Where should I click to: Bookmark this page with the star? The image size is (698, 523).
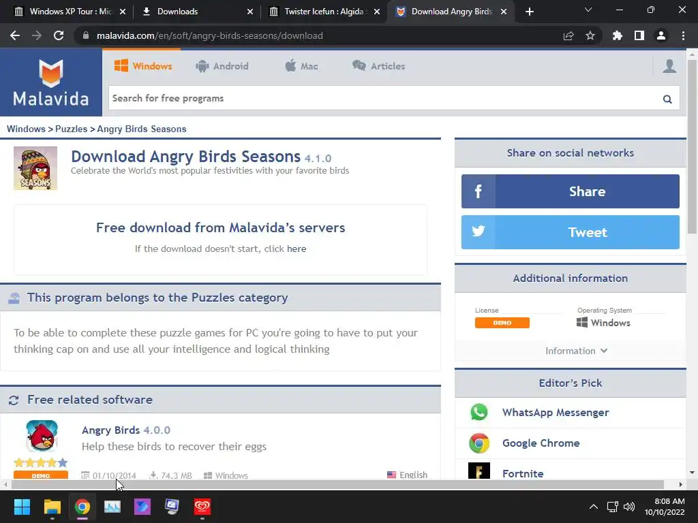[x=590, y=35]
